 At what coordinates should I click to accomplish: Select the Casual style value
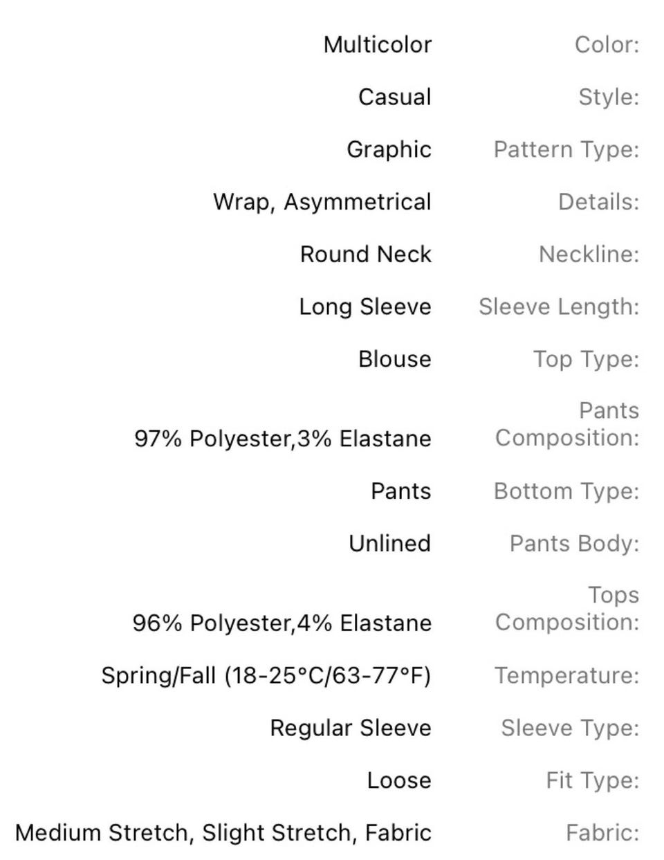point(394,97)
